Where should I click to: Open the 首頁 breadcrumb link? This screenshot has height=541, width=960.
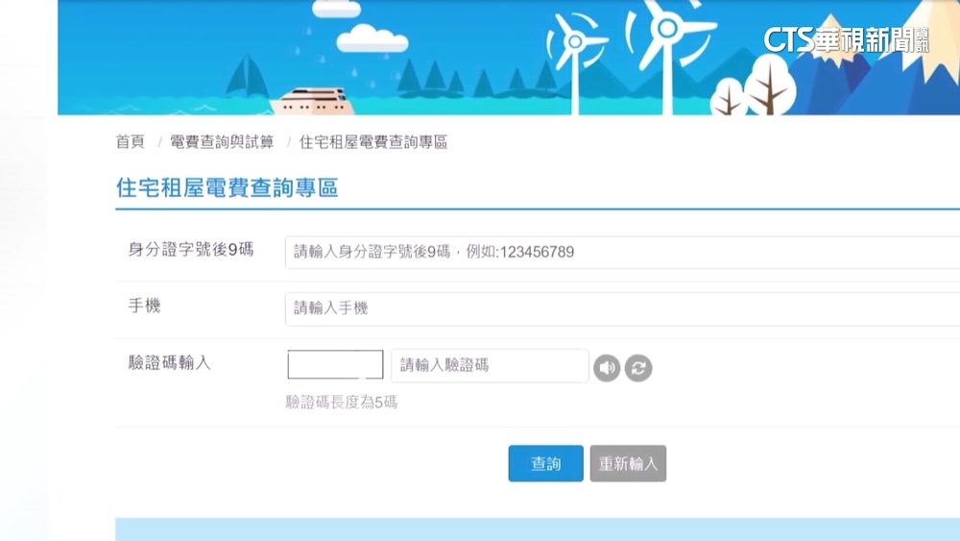tap(131, 142)
